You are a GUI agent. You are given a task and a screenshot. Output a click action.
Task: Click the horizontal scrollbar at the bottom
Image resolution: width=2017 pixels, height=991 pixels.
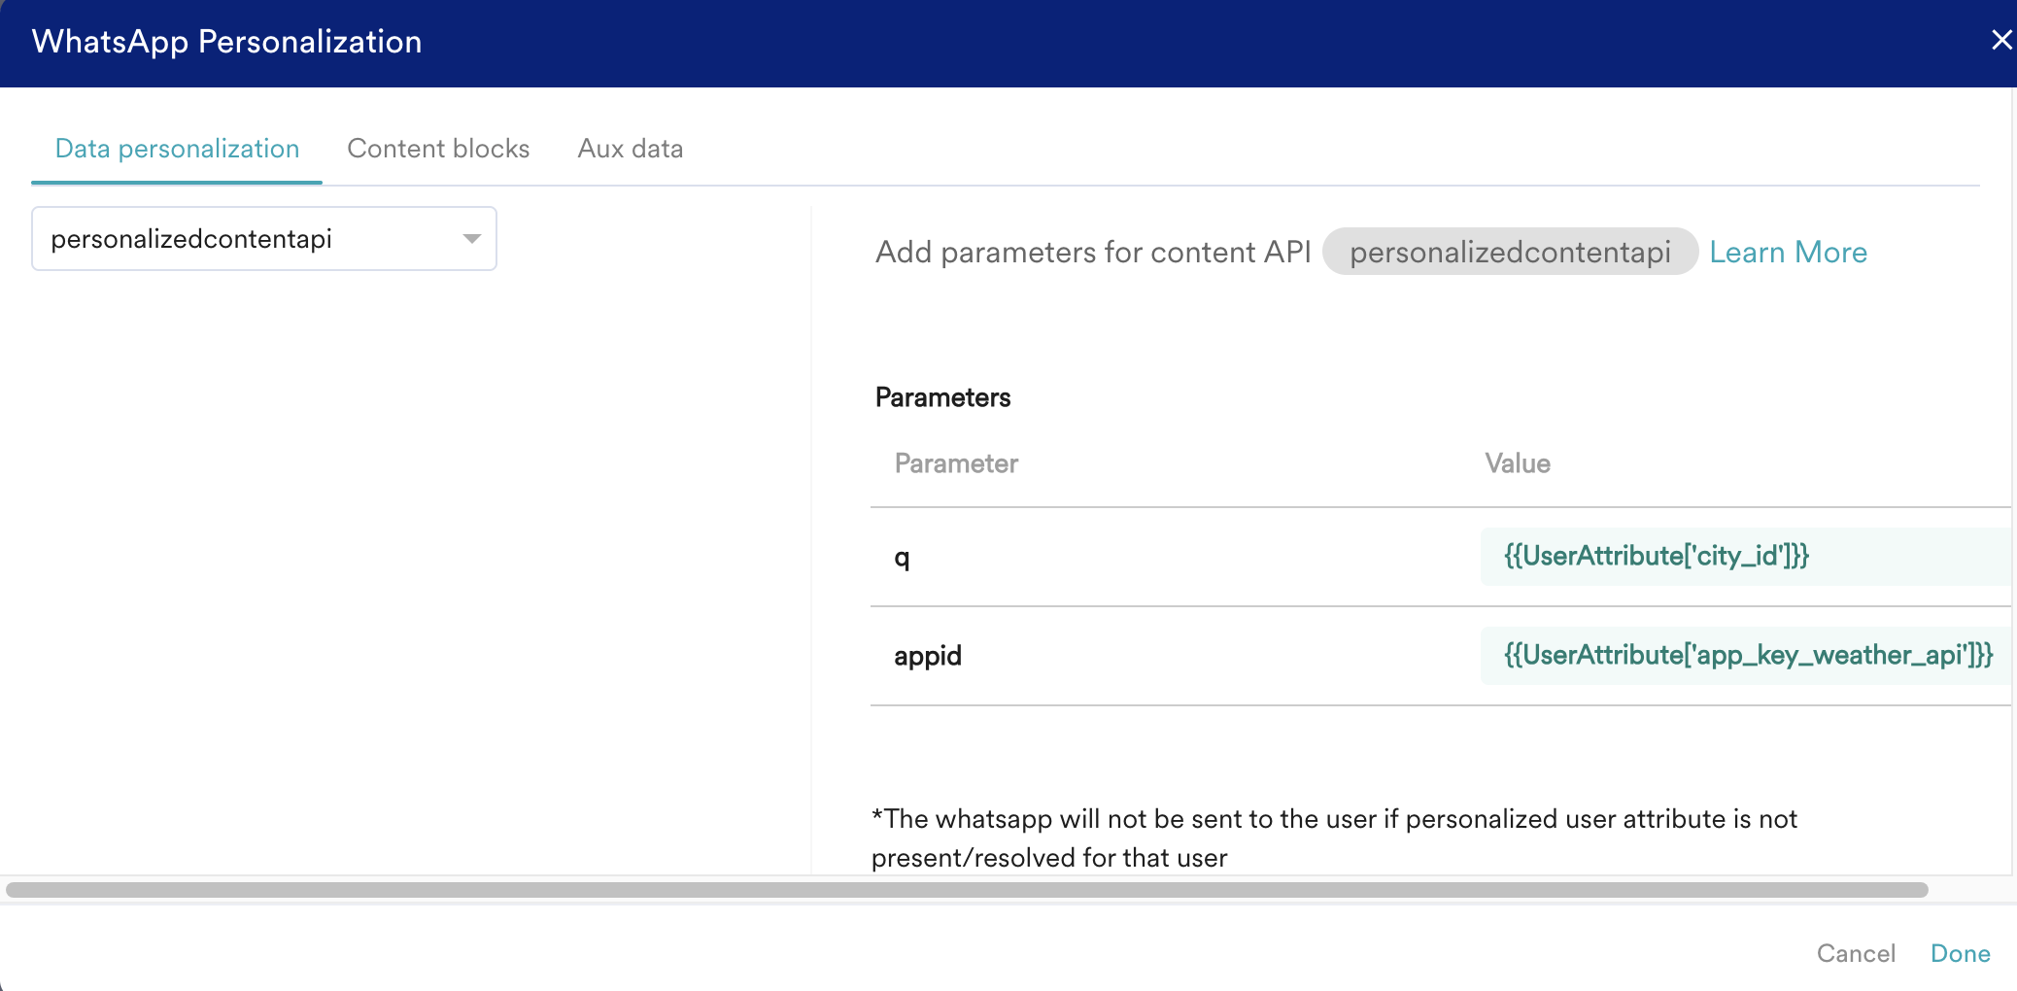click(967, 890)
